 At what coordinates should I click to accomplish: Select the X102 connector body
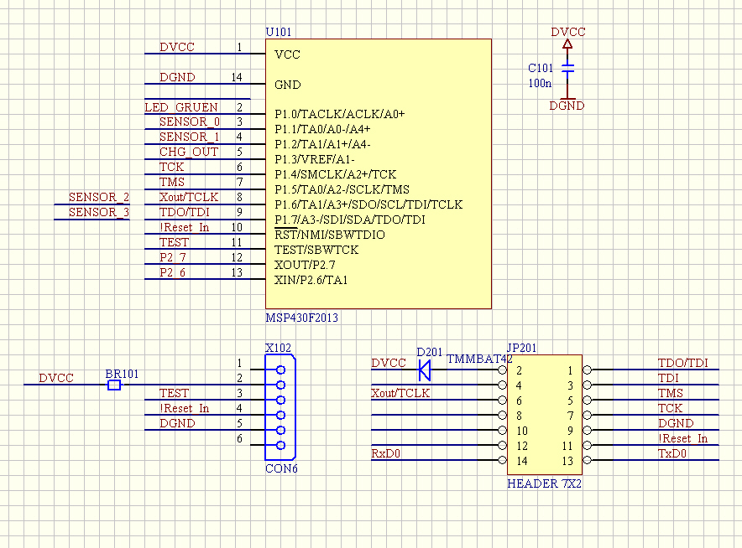pos(280,406)
